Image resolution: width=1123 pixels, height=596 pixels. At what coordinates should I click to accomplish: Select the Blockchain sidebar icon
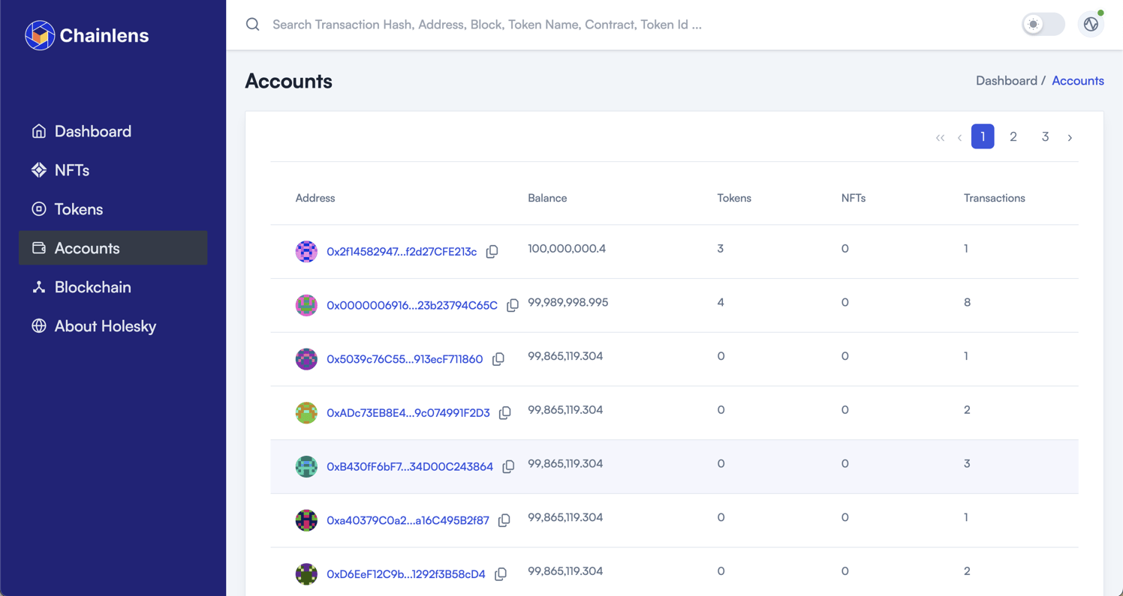click(x=39, y=287)
